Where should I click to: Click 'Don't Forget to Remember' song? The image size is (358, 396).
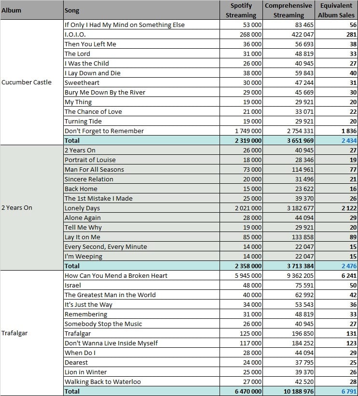coord(141,131)
